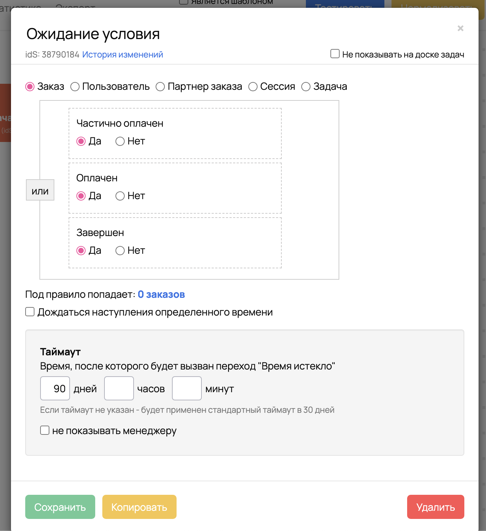486x531 pixels.
Task: Focus the часов timeout input field
Action: tap(119, 388)
